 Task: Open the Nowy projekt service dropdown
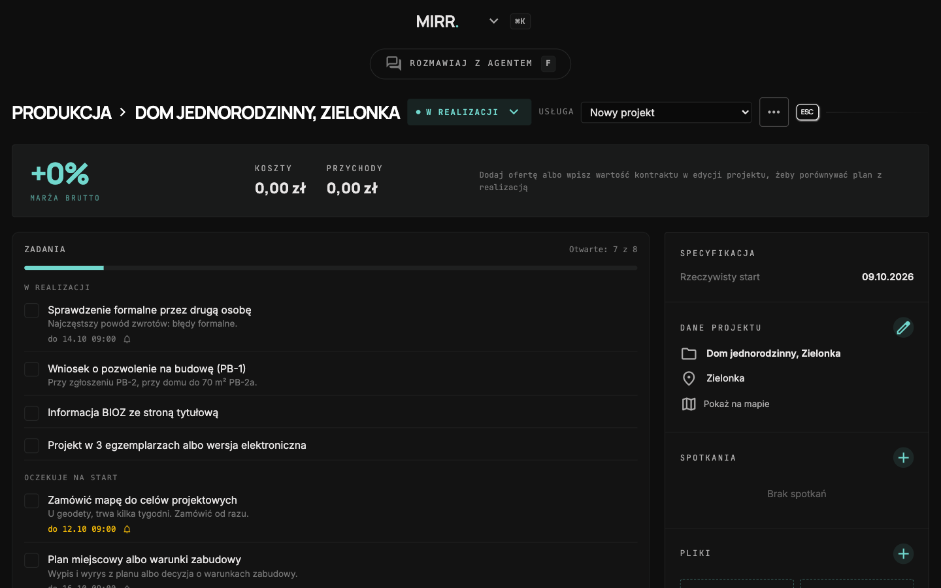[x=666, y=112]
